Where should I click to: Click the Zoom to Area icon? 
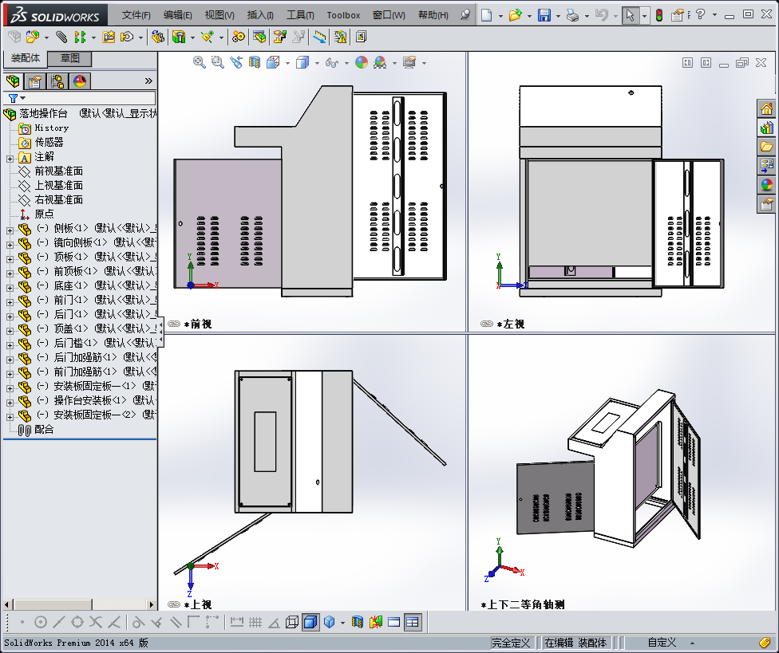tap(218, 62)
